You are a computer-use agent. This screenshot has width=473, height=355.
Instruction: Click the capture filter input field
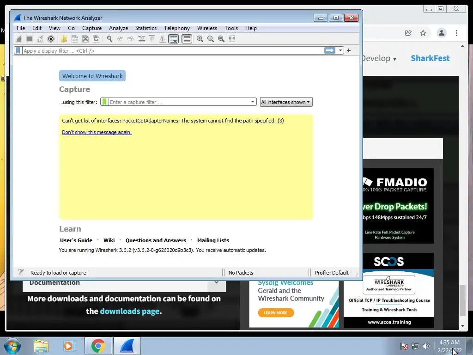click(x=179, y=102)
